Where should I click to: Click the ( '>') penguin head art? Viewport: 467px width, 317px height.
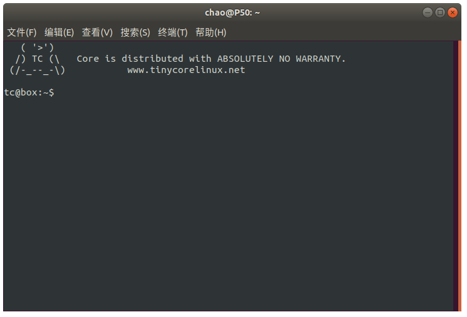tap(37, 47)
